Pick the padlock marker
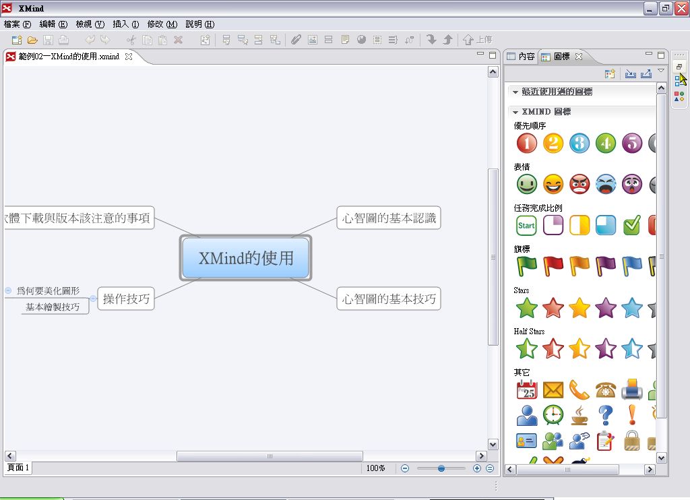 (632, 441)
